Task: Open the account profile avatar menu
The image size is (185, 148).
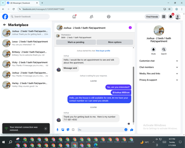Action: pos(178,17)
